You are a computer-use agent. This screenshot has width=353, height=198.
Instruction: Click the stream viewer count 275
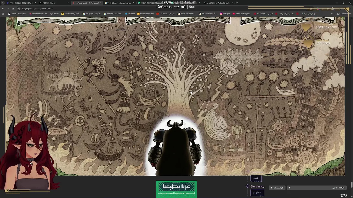coord(344,196)
